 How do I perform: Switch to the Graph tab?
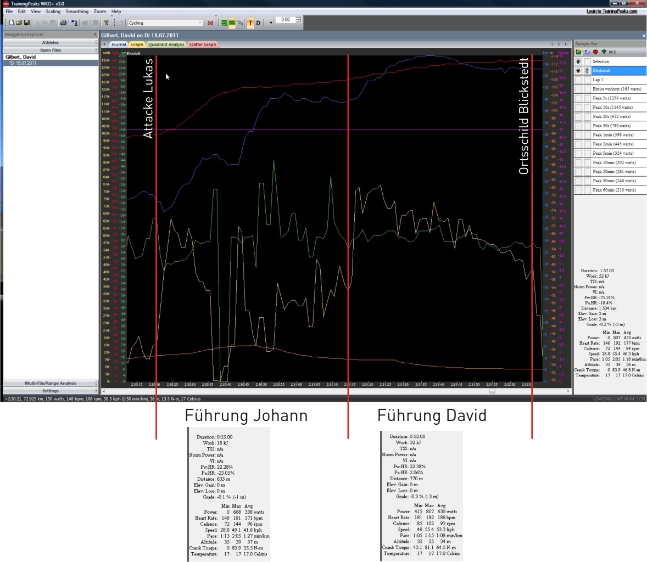[x=137, y=44]
